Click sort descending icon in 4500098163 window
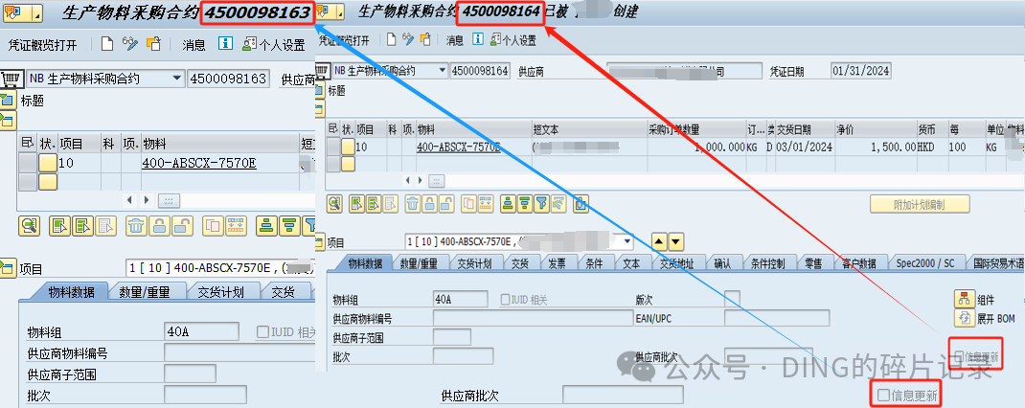This screenshot has width=1025, height=408. [289, 226]
